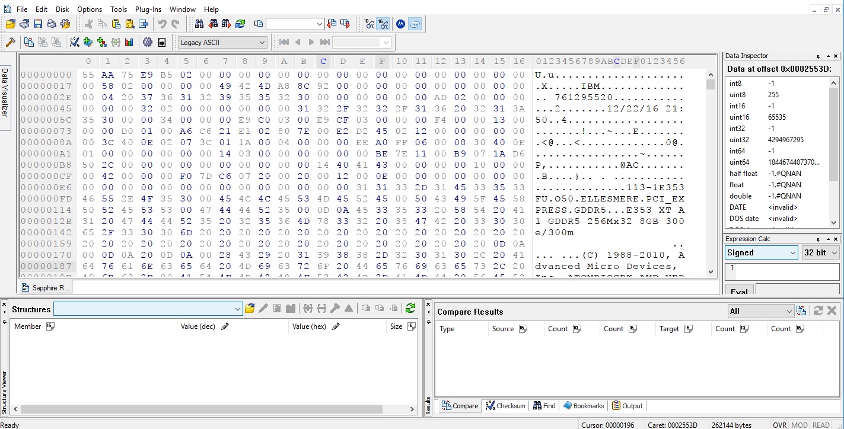
Task: Toggle Motorola byte ordering
Action: [x=401, y=24]
